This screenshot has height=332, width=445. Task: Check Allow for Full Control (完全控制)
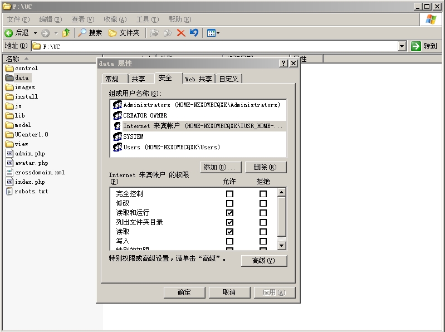coord(229,194)
